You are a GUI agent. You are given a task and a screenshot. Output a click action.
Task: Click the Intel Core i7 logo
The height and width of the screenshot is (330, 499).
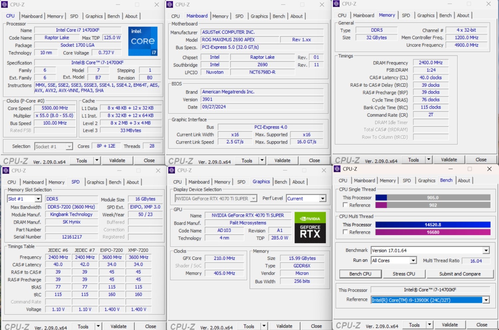tap(143, 41)
